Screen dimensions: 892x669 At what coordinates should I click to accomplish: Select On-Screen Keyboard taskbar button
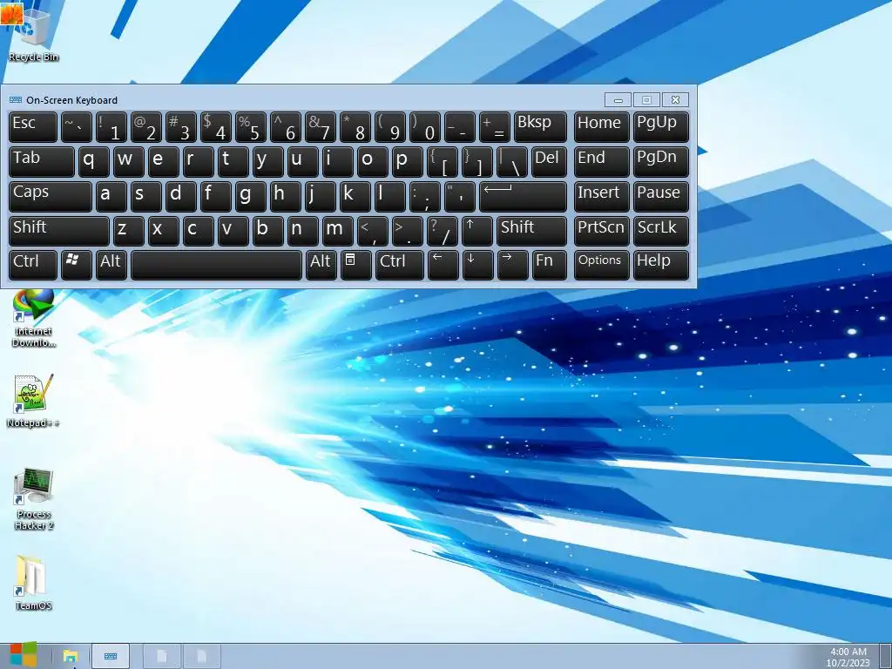tap(111, 656)
